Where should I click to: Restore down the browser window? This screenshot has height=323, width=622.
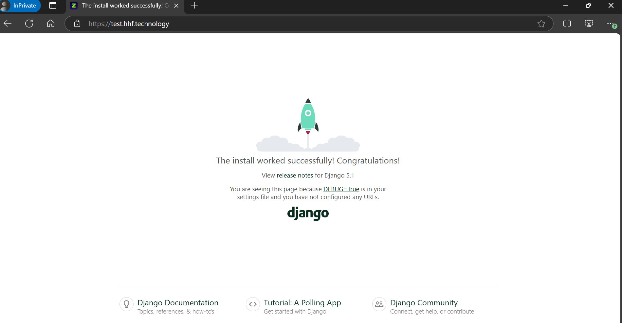point(588,6)
